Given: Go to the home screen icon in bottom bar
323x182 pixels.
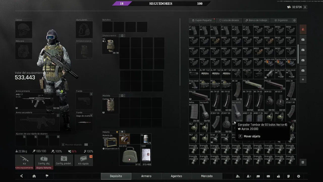Looking at the screenshot, I should click(34, 176).
